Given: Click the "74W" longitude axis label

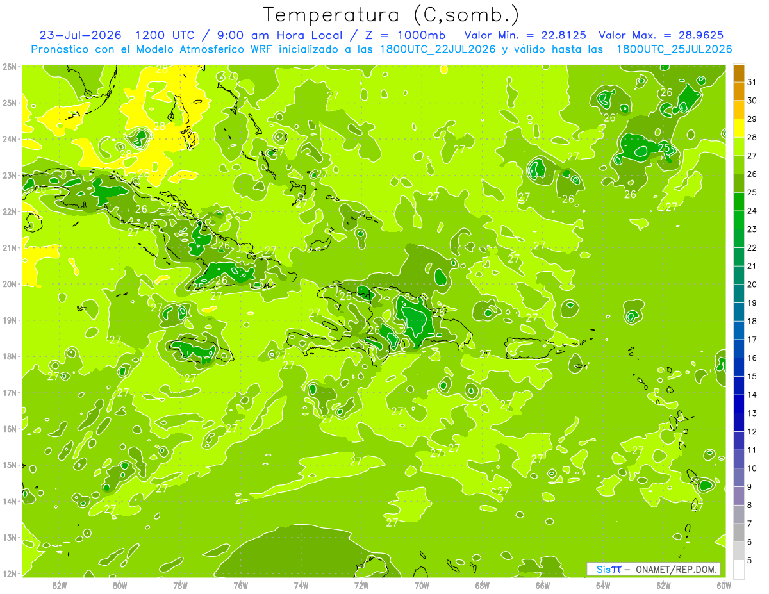Looking at the screenshot, I should 301,585.
